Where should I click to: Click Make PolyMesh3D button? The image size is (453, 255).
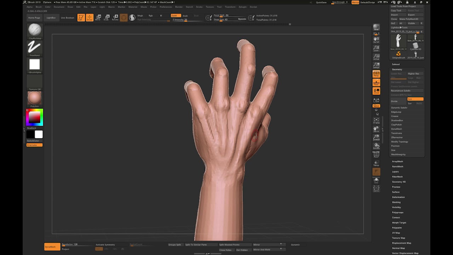(x=409, y=19)
